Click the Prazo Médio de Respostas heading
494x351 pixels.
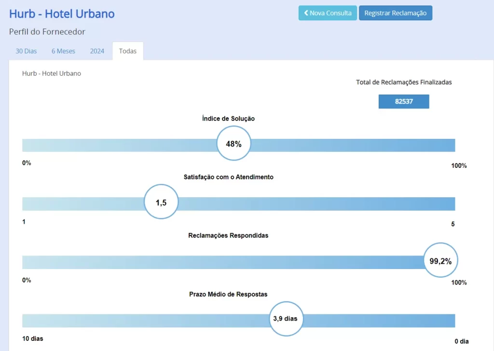pyautogui.click(x=228, y=294)
